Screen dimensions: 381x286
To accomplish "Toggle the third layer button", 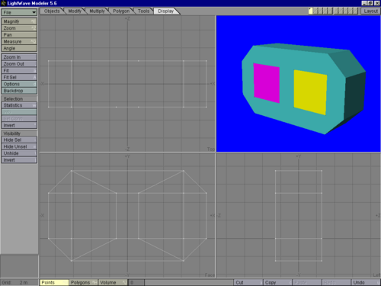I will click(320, 11).
